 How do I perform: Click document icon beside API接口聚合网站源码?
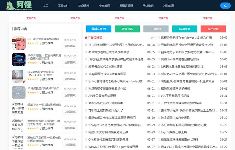point(86,96)
